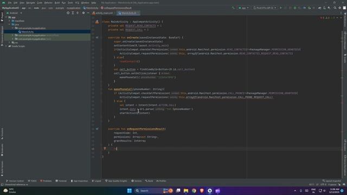Click the Run app play icon
The height and width of the screenshot is (195, 347).
tap(281, 8)
